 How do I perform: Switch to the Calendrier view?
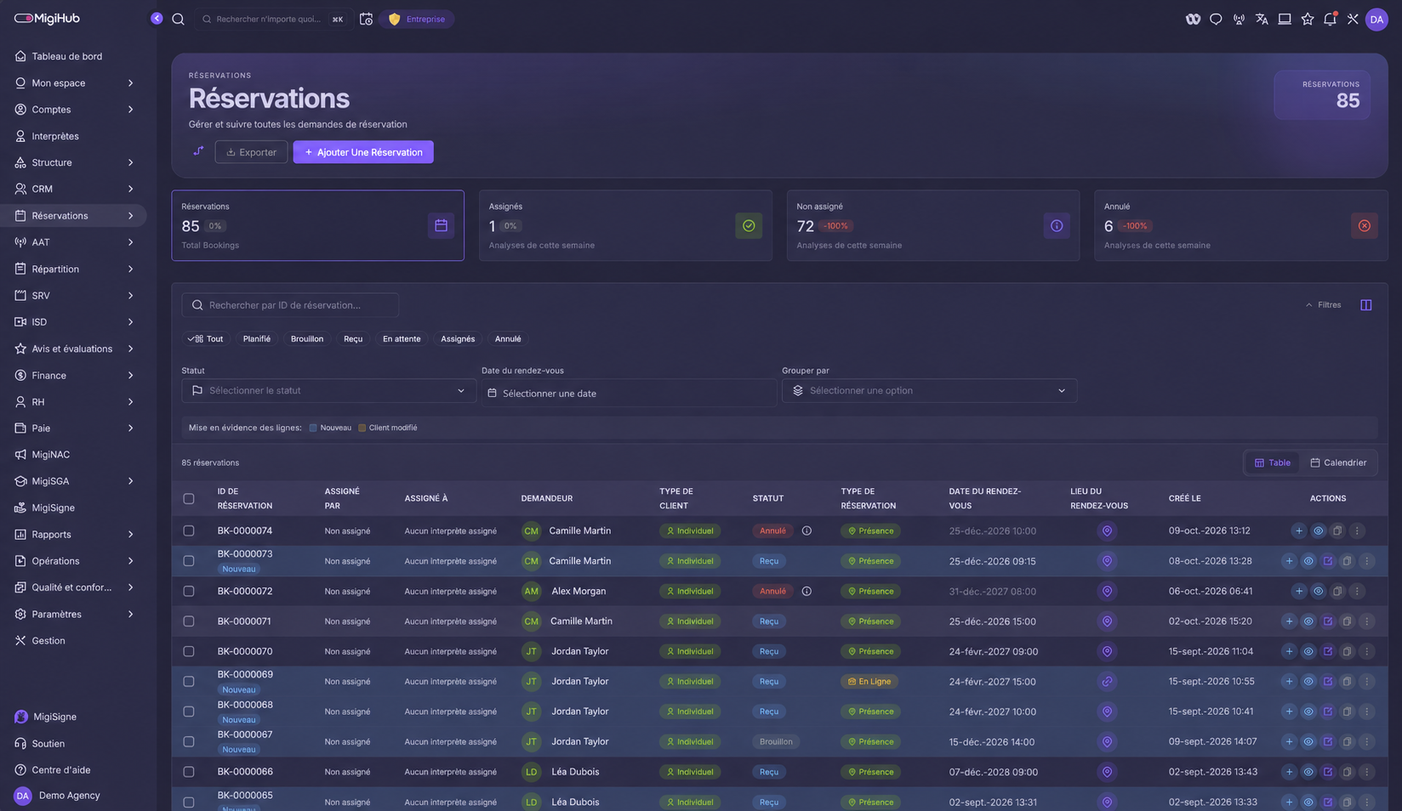tap(1338, 462)
